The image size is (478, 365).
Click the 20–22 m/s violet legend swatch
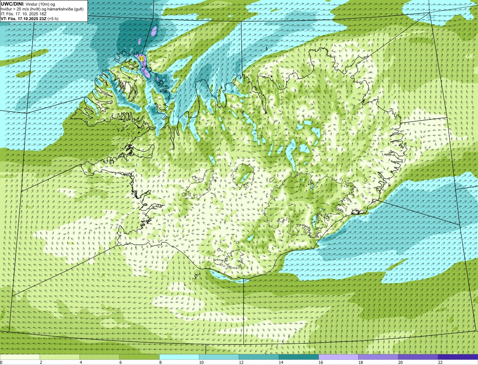tap(418, 357)
